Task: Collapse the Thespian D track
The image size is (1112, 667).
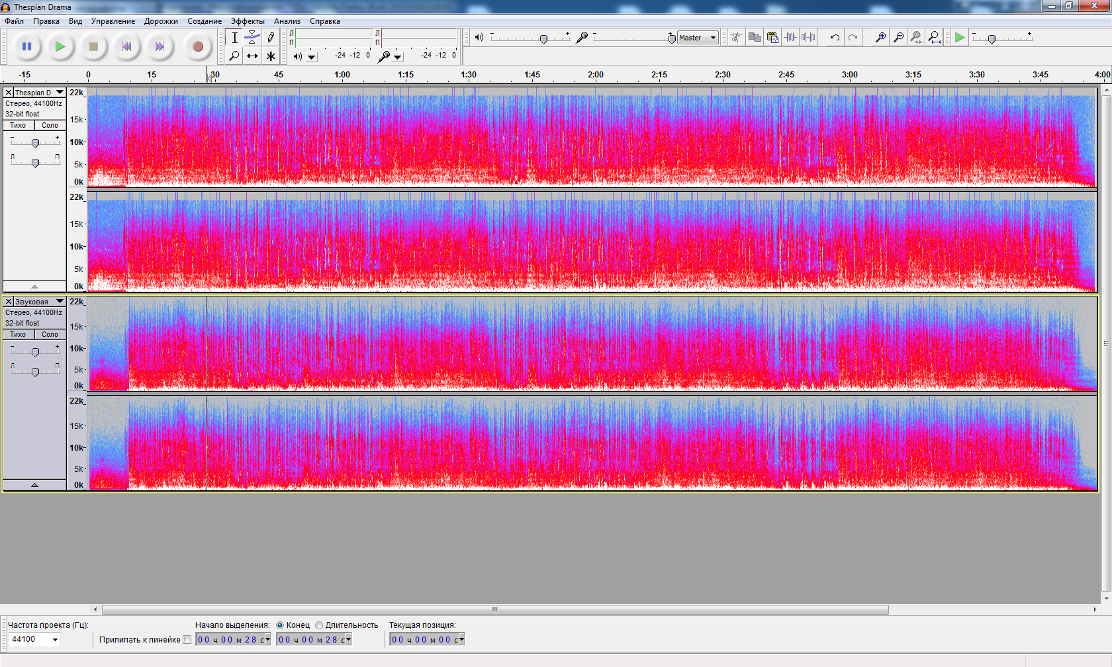Action: 34,286
